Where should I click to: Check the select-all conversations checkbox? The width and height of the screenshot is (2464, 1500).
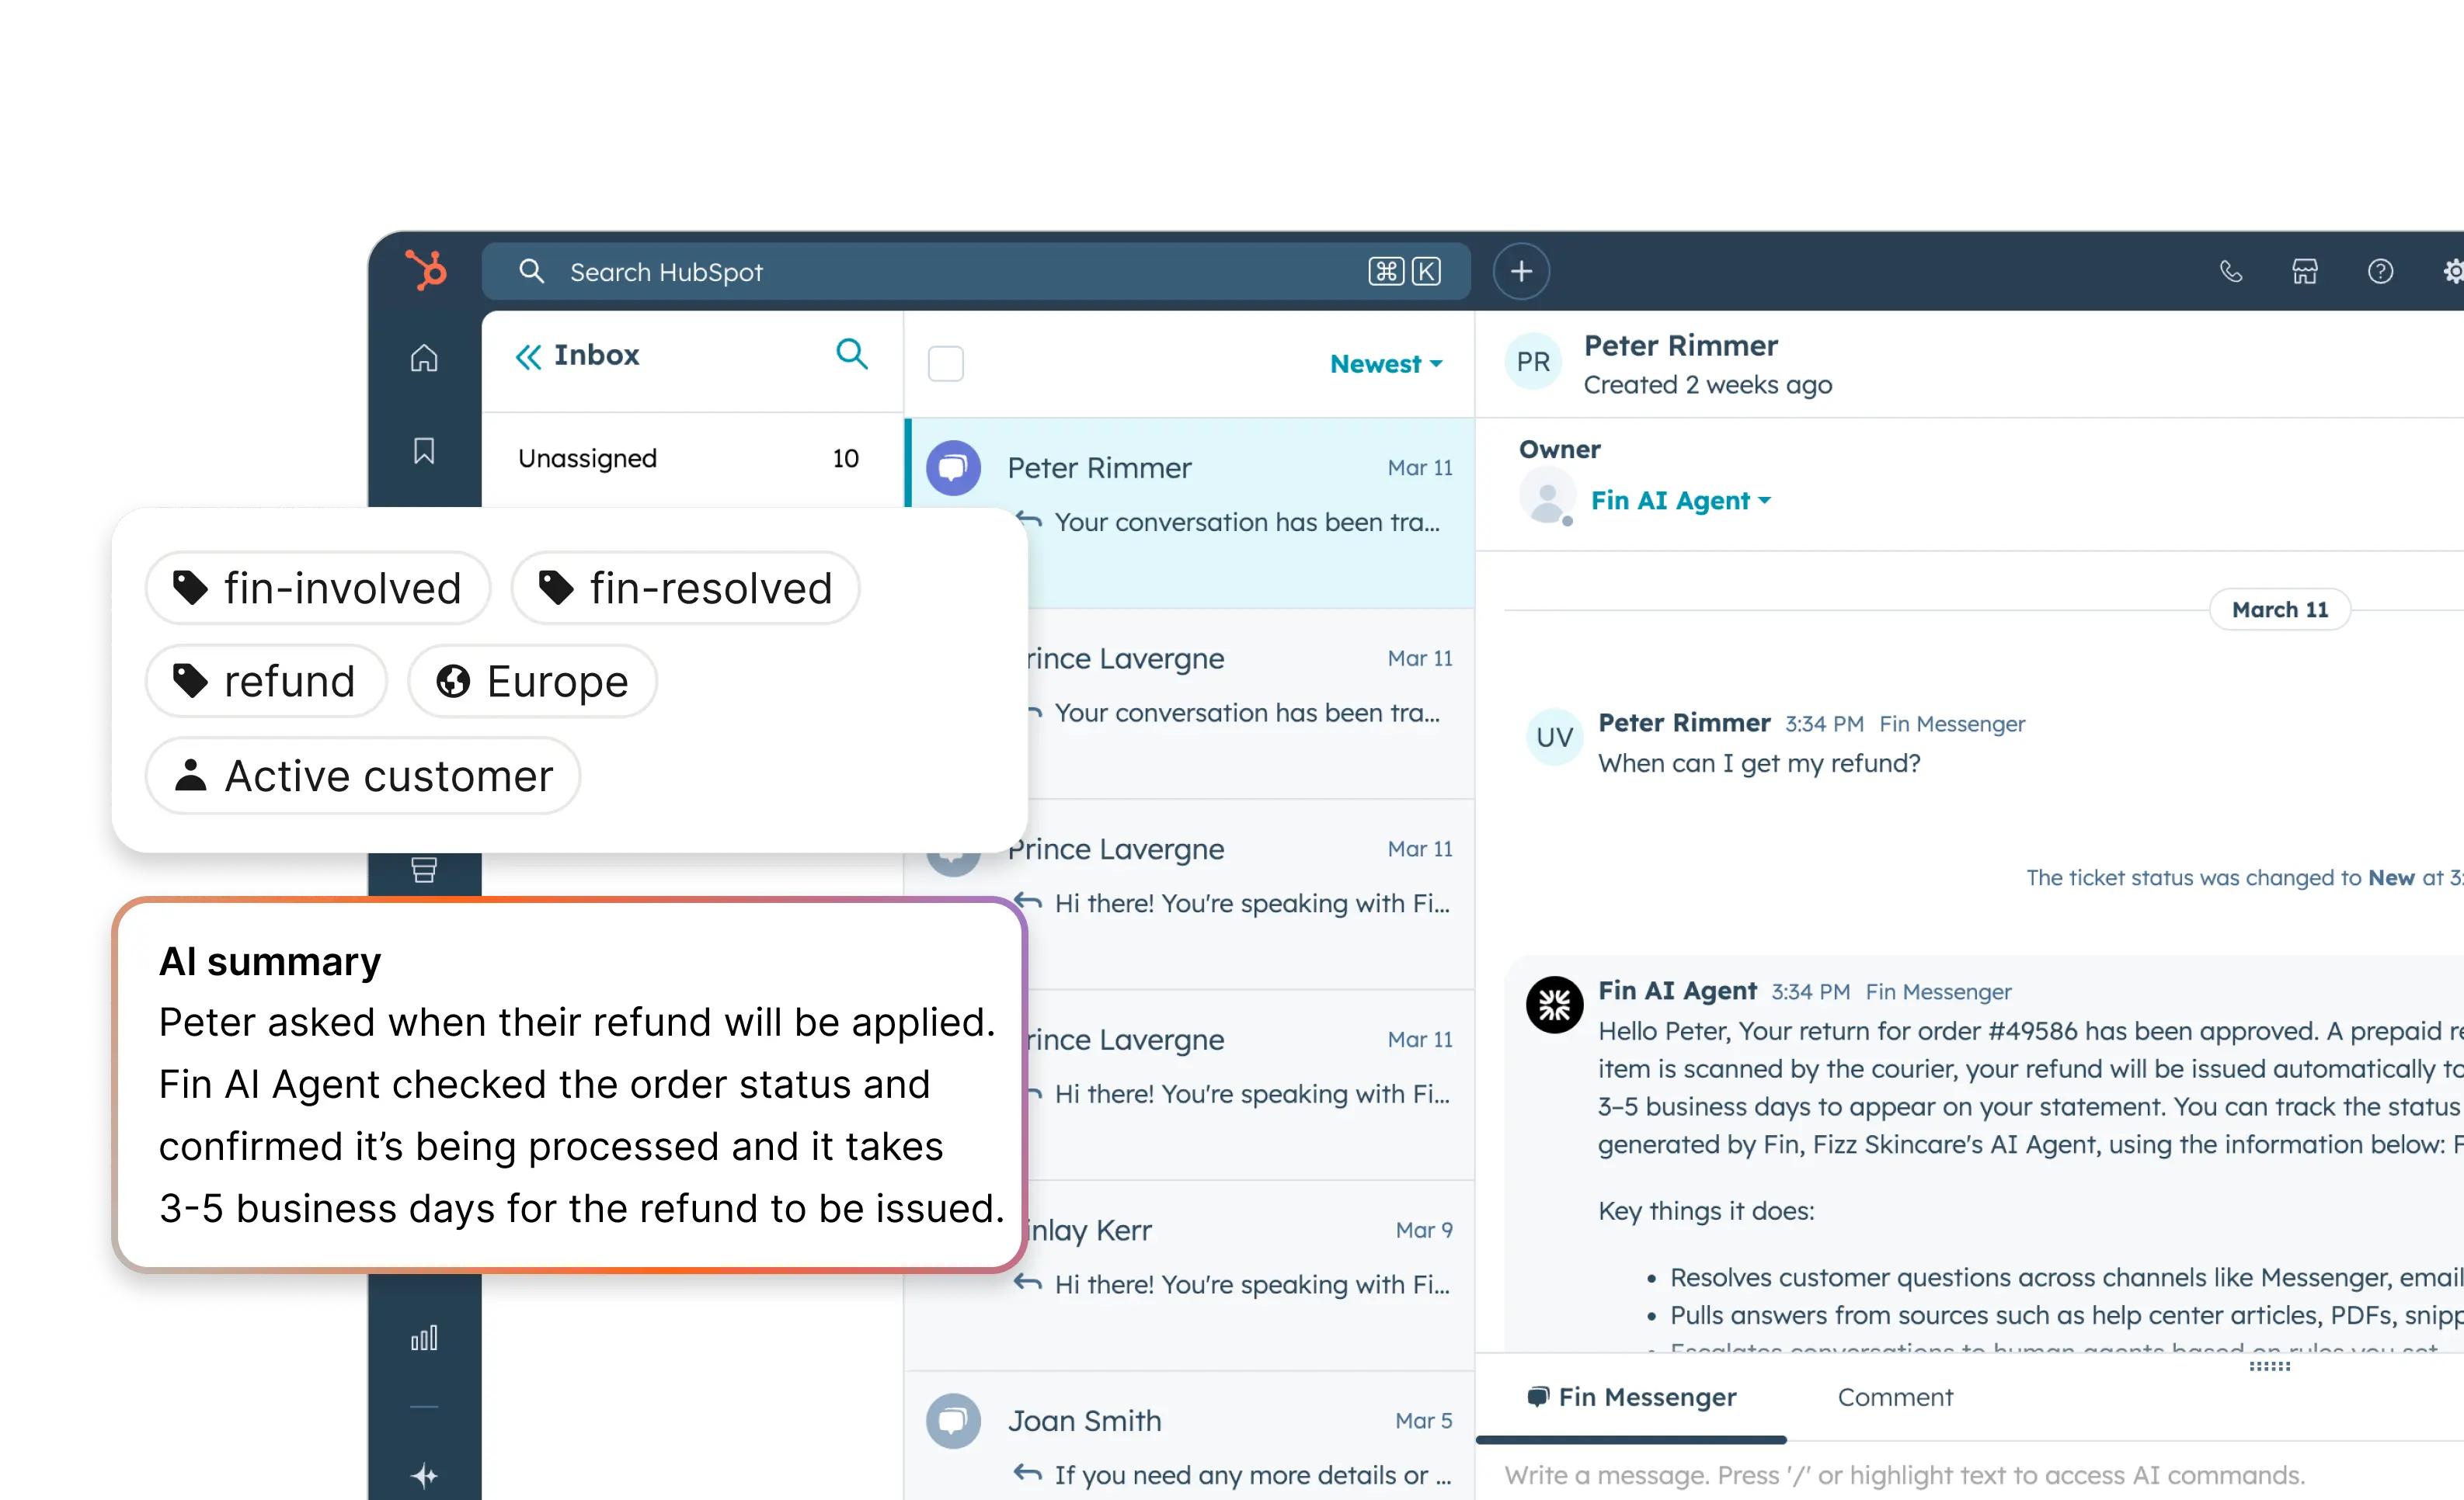(x=945, y=363)
